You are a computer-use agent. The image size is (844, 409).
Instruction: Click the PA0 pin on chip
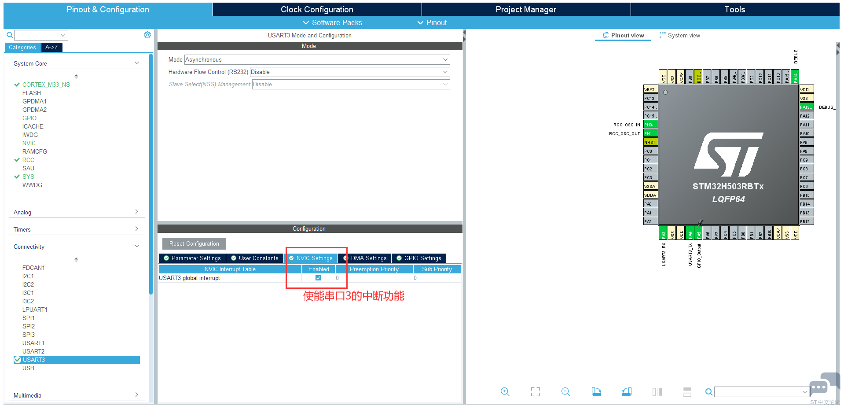click(651, 204)
